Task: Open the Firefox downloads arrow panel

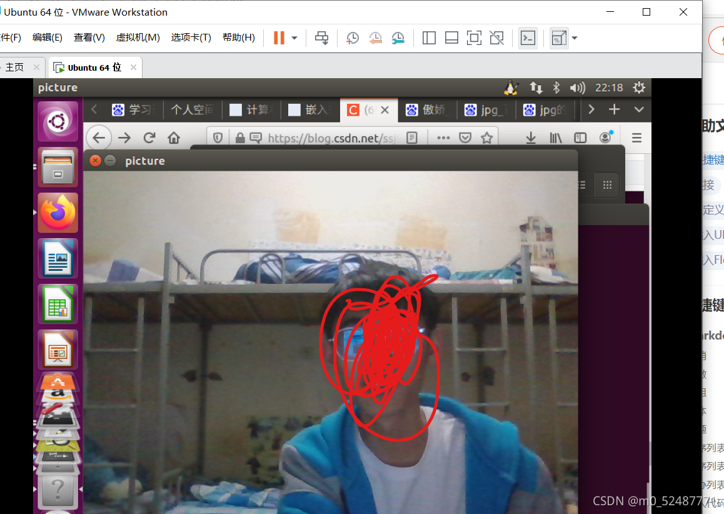Action: click(531, 138)
